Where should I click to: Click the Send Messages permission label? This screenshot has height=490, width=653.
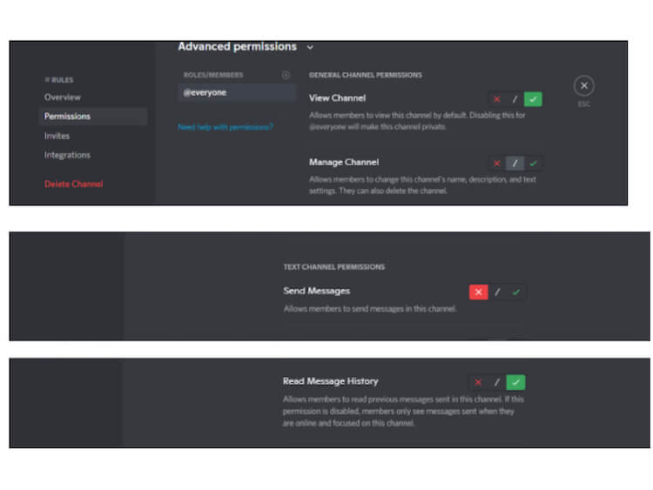click(317, 291)
